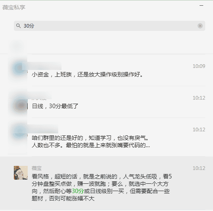The image size is (213, 211).
Task: Click the magnifier search icon
Action: pos(18,26)
